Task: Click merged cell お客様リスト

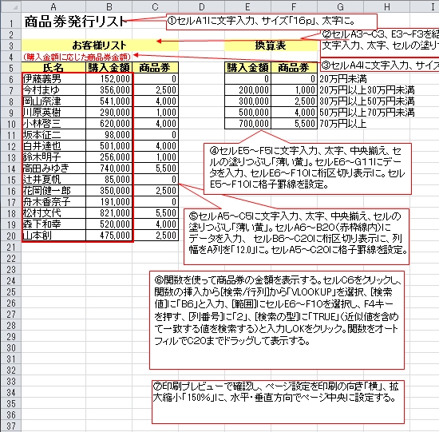Action: (100, 46)
